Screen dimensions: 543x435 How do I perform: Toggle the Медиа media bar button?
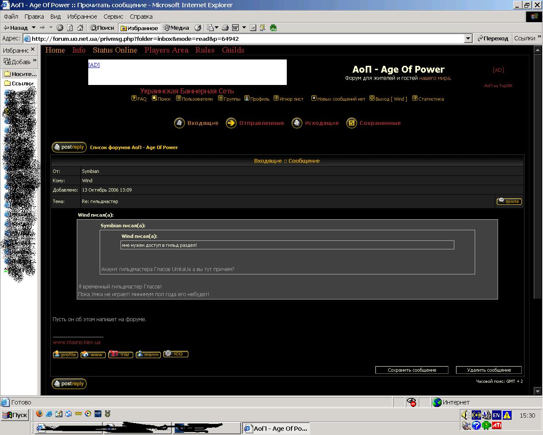tap(176, 28)
